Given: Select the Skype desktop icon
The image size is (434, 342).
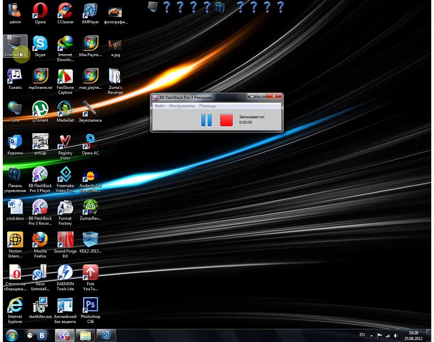Looking at the screenshot, I should pos(40,46).
